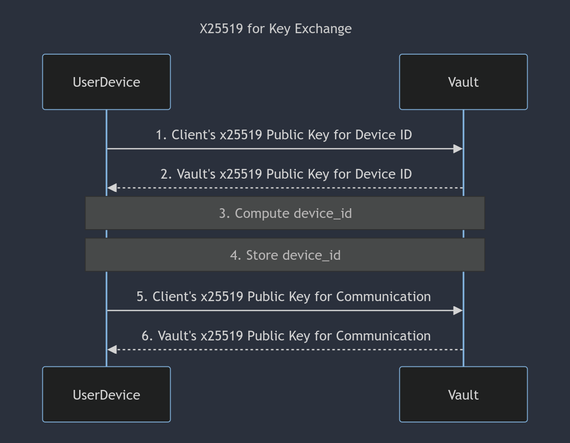Click the diagram title X25519 for Key Exchange
Viewport: 570px width, 443px height.
[x=275, y=29]
